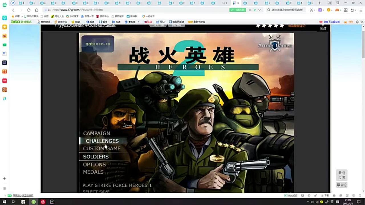This screenshot has height=205, width=365.
Task: Open the game controller toolbar icon
Action: click(x=337, y=10)
